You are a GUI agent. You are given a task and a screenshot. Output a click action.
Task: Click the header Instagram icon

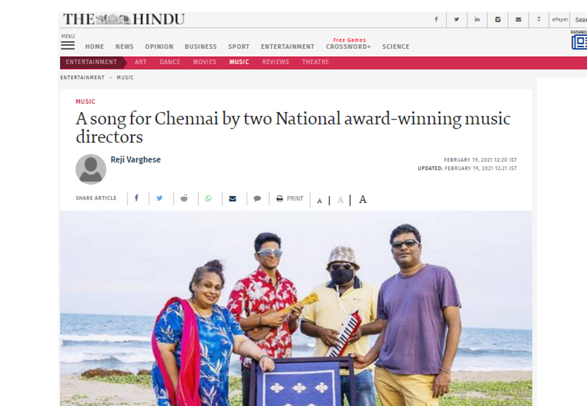[498, 19]
